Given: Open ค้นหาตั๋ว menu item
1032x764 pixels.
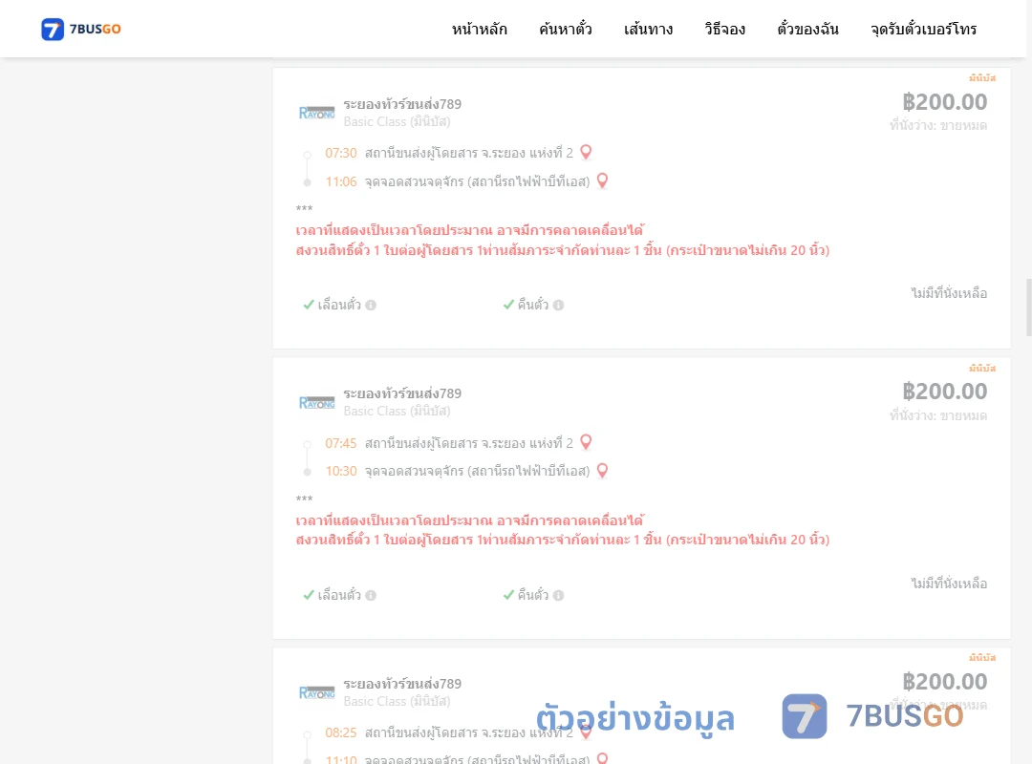Looking at the screenshot, I should pyautogui.click(x=566, y=29).
